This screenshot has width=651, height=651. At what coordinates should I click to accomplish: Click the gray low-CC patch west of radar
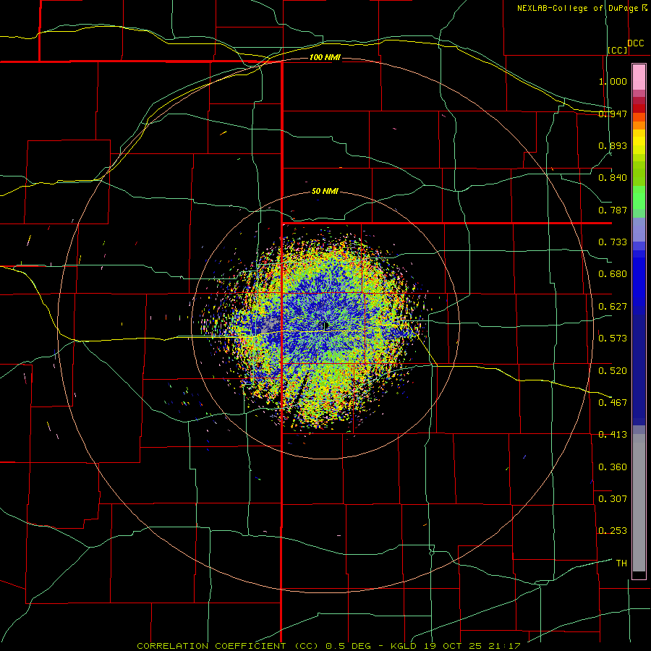271,323
